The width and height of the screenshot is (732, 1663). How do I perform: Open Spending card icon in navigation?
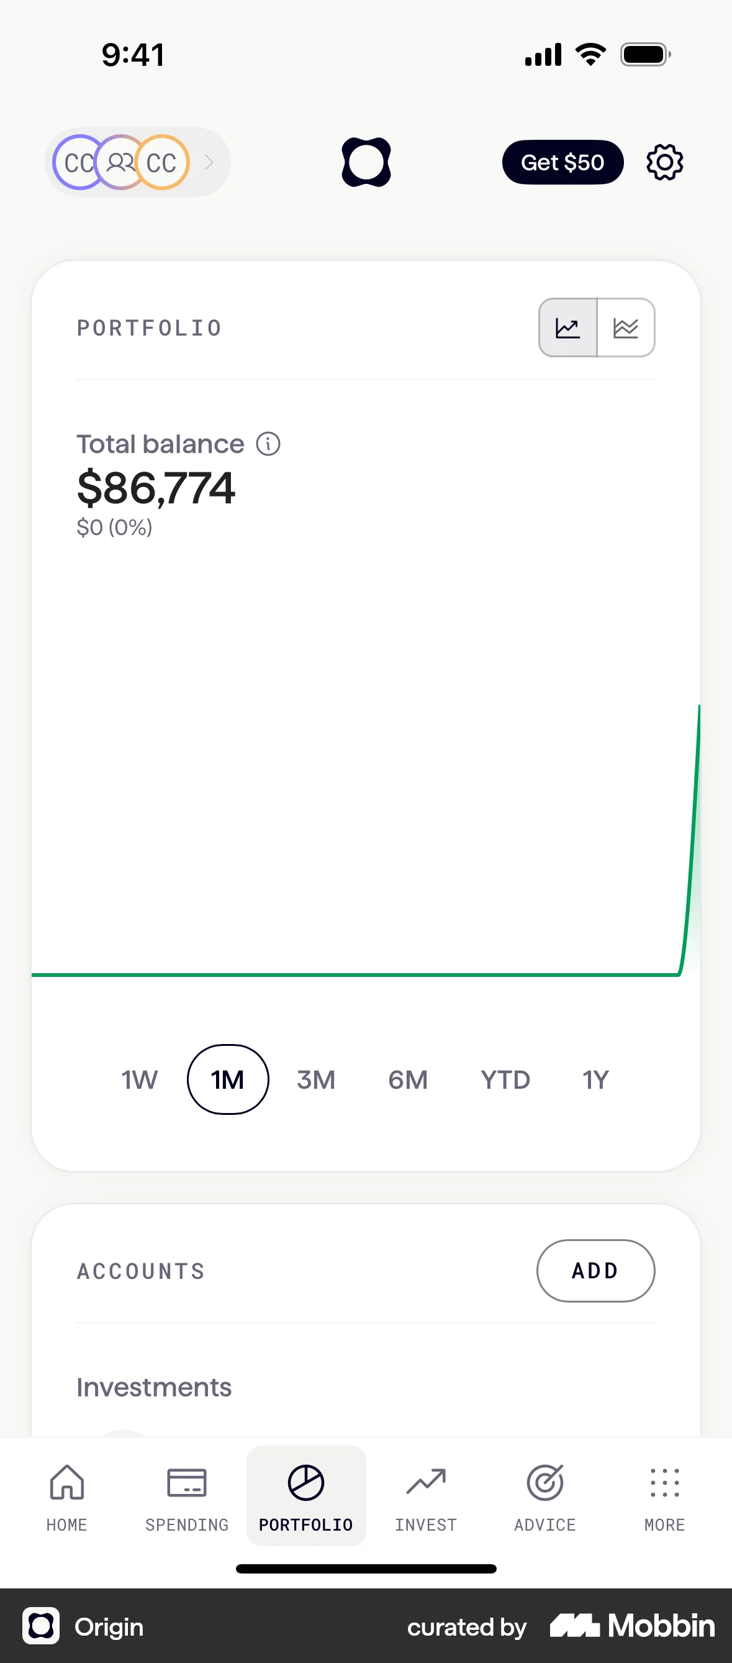point(186,1495)
